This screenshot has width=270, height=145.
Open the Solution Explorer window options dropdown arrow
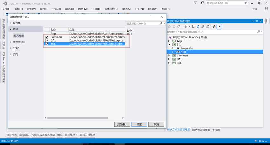pos(253,21)
